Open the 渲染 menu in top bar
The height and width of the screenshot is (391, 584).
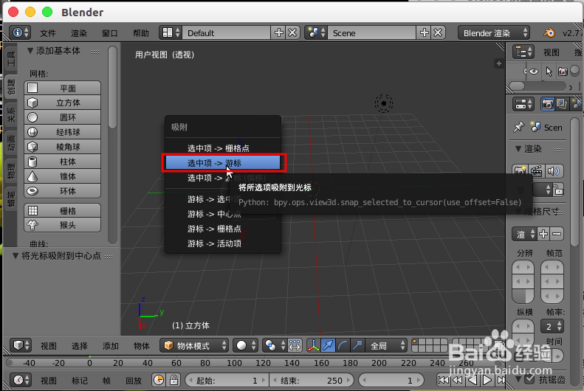tap(78, 33)
